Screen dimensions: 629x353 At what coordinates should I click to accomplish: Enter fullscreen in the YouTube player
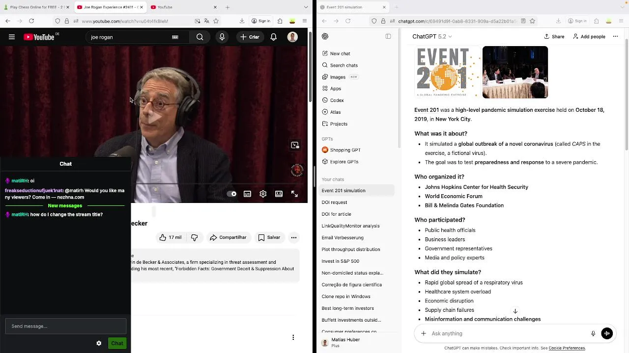pyautogui.click(x=294, y=194)
